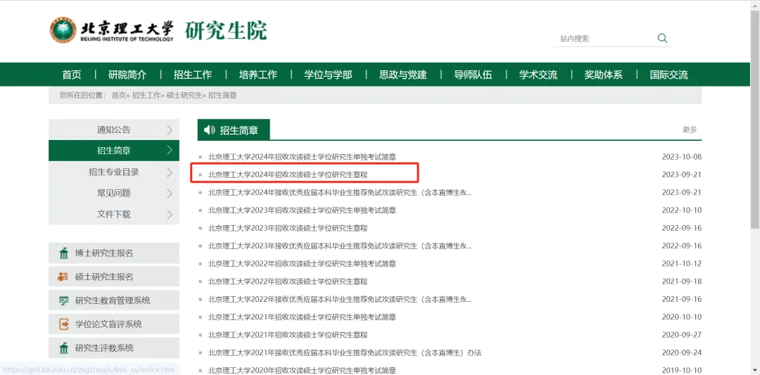
Task: Select 文件下载 in the sidebar
Action: click(x=114, y=214)
